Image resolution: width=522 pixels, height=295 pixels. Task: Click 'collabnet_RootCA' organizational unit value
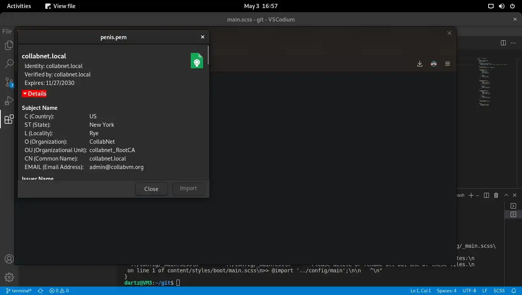[112, 150]
